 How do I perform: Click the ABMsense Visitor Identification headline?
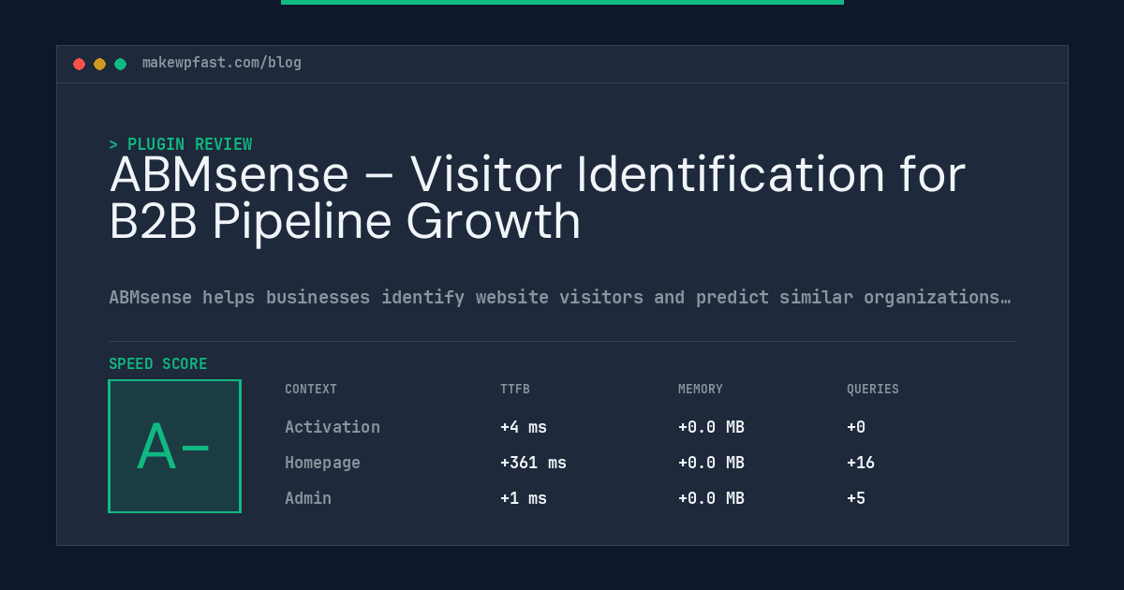point(537,198)
